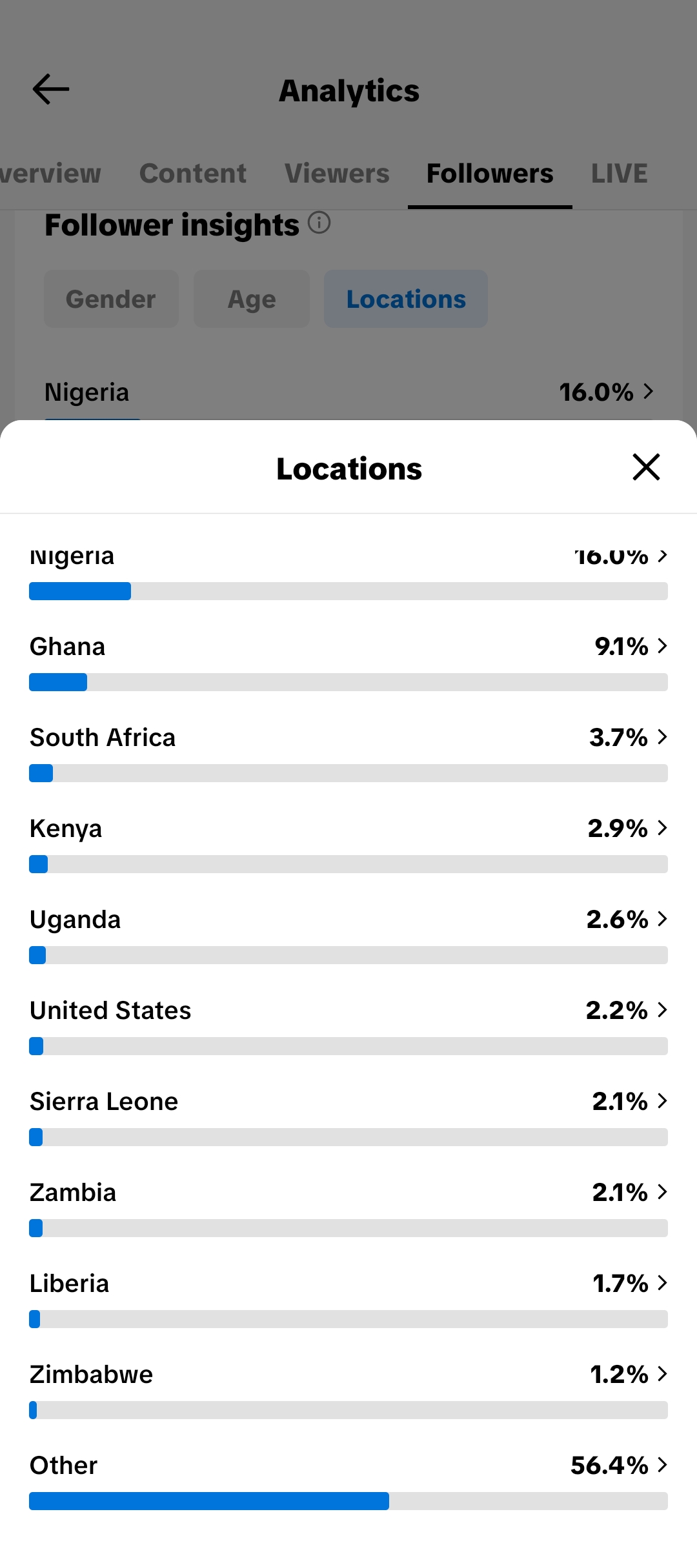This screenshot has width=697, height=1554.
Task: Close the Locations sheet with X
Action: (646, 467)
